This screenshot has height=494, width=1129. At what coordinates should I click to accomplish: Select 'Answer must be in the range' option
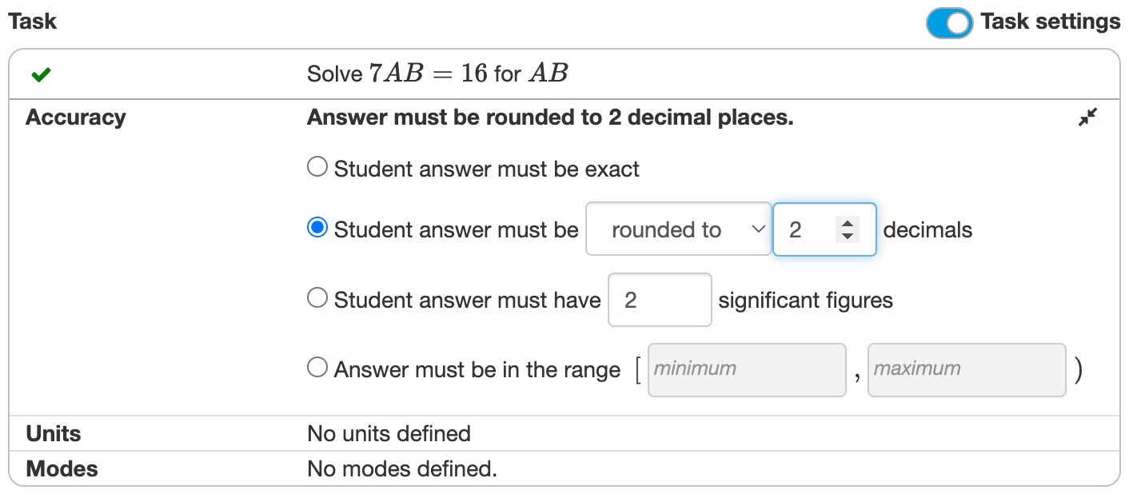(317, 368)
